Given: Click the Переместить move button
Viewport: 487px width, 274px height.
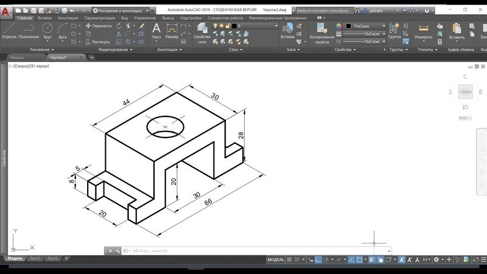Looking at the screenshot, I should click(x=99, y=26).
